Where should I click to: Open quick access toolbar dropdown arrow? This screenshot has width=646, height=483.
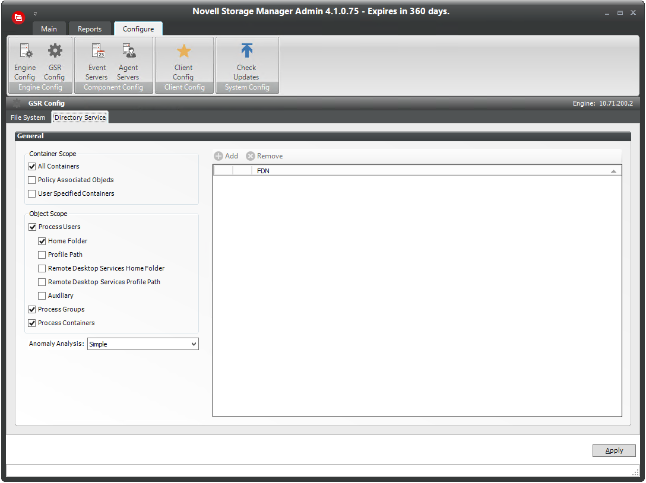36,13
